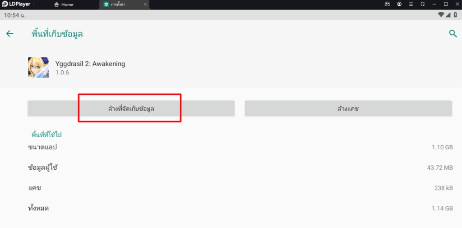Open the LDPlayer gamepad keymapping icon
This screenshot has width=462, height=228.
[x=387, y=4]
